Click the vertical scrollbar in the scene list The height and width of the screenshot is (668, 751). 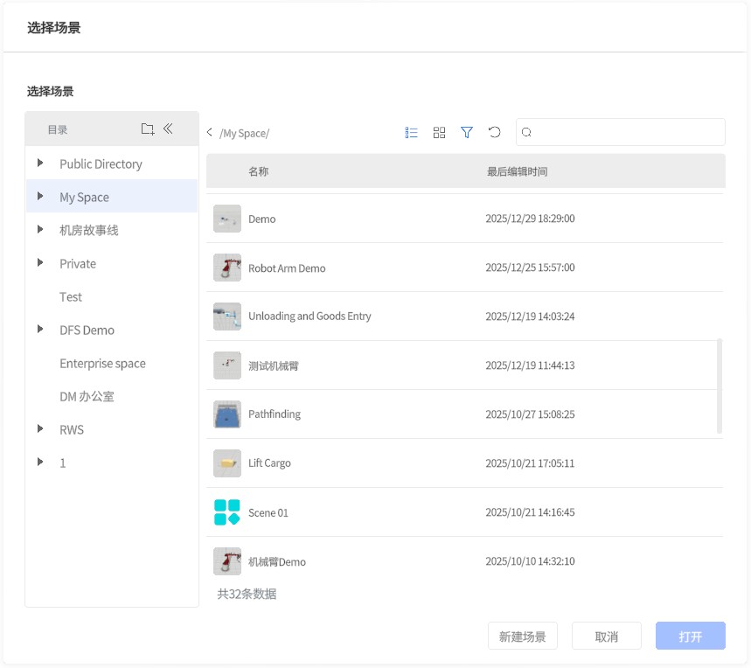click(720, 386)
